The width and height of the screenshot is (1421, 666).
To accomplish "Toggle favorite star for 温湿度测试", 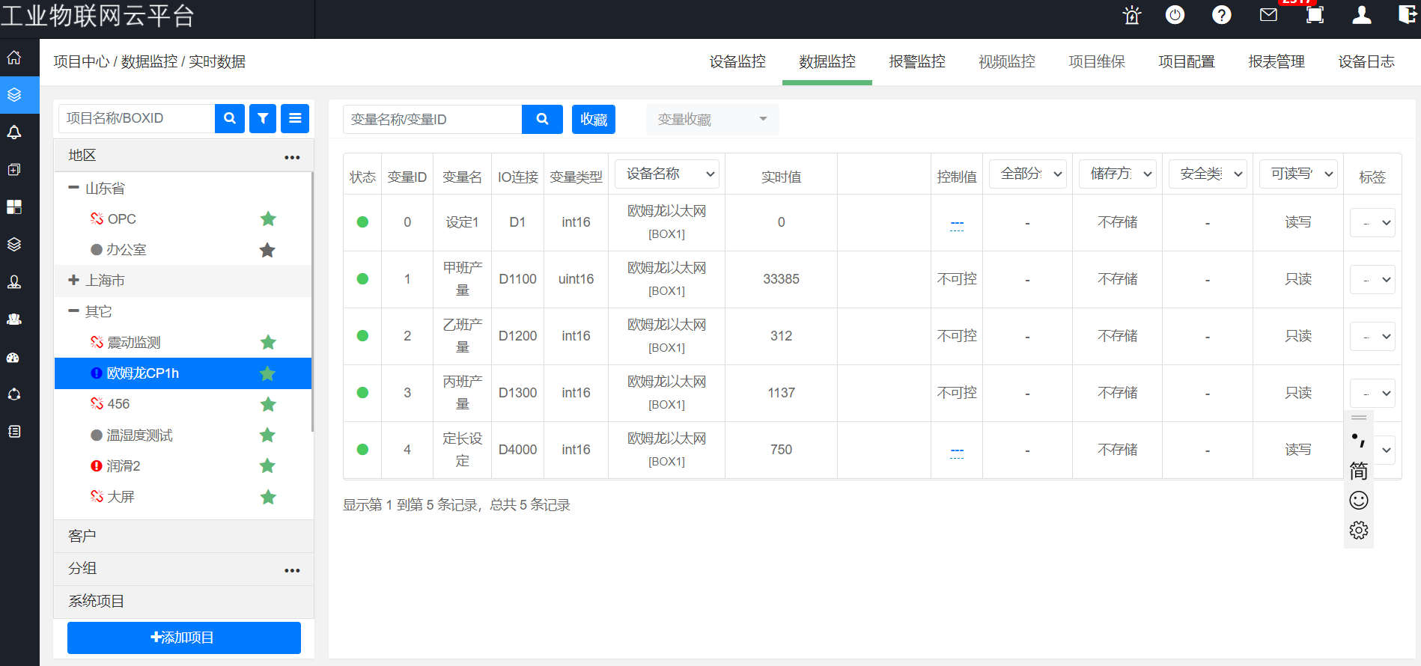I will pyautogui.click(x=267, y=435).
